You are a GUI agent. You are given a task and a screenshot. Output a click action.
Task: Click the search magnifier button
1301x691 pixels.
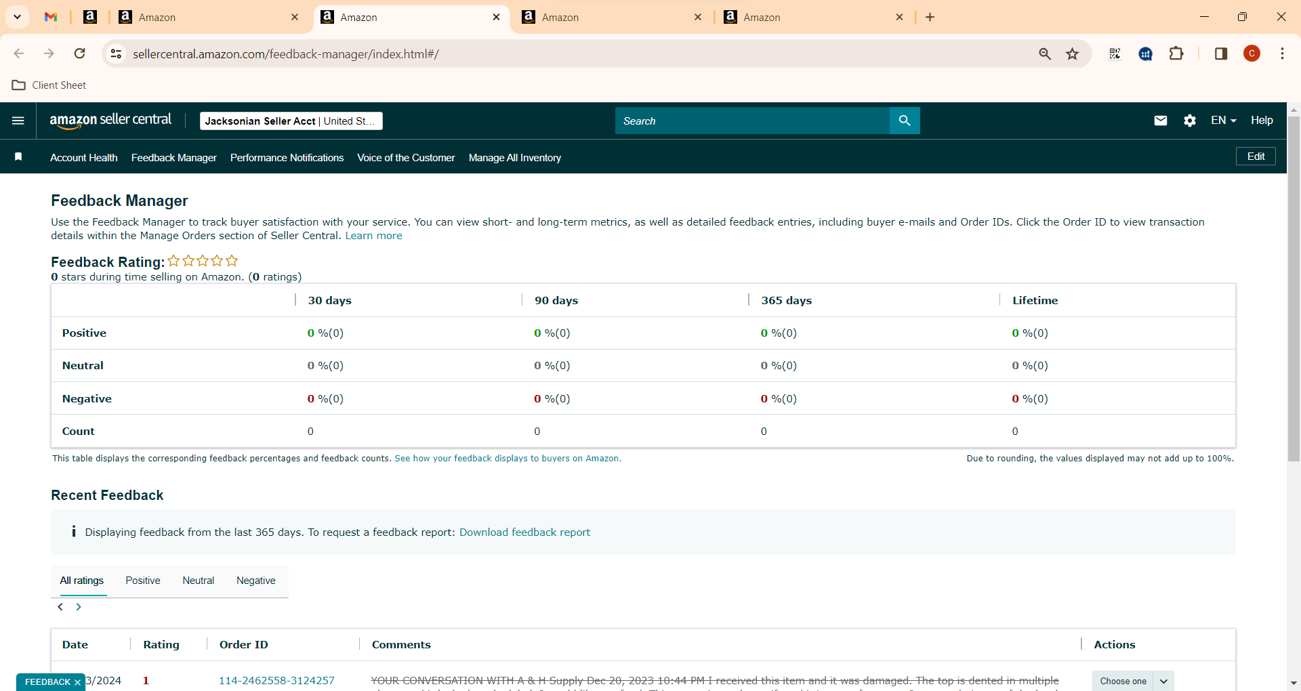[905, 121]
